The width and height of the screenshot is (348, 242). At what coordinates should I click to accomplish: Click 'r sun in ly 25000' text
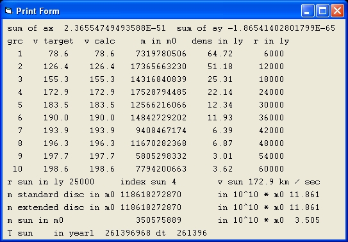coord(51,182)
